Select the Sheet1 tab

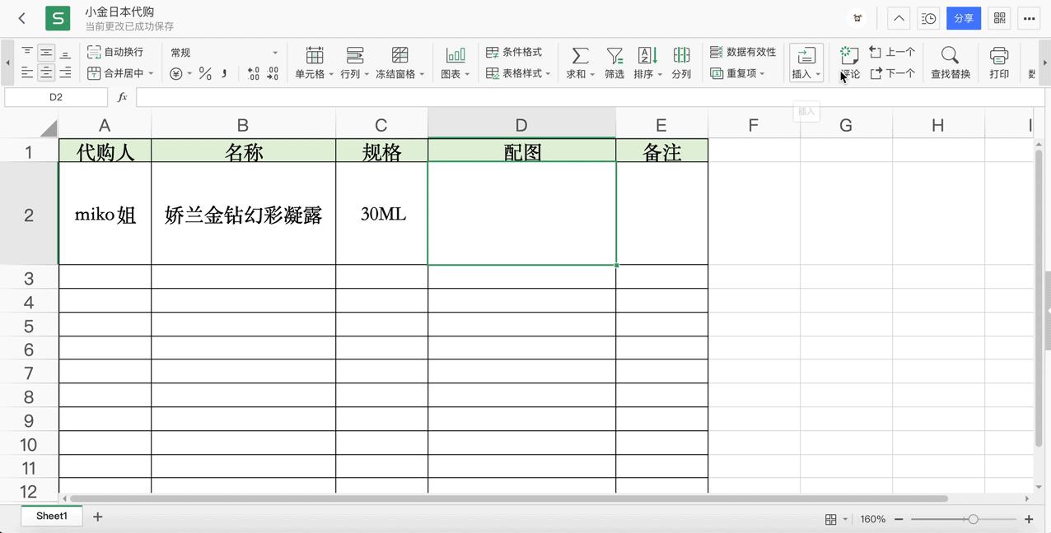pyautogui.click(x=51, y=516)
